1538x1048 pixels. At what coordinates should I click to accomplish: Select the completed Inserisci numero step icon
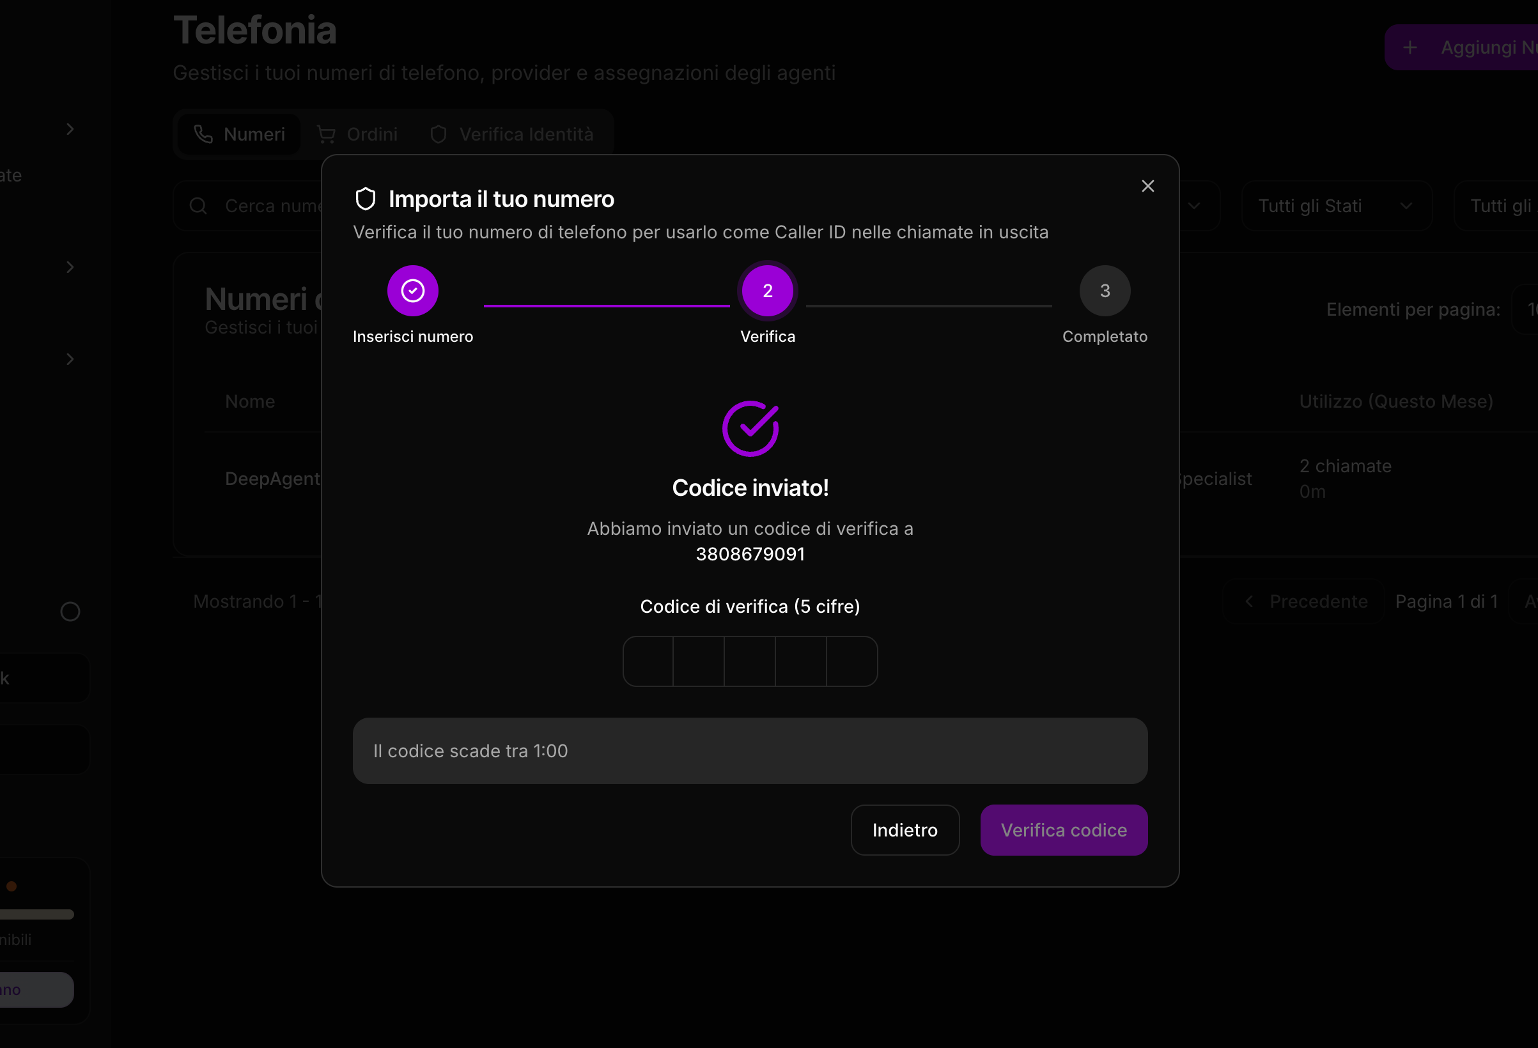pos(412,291)
